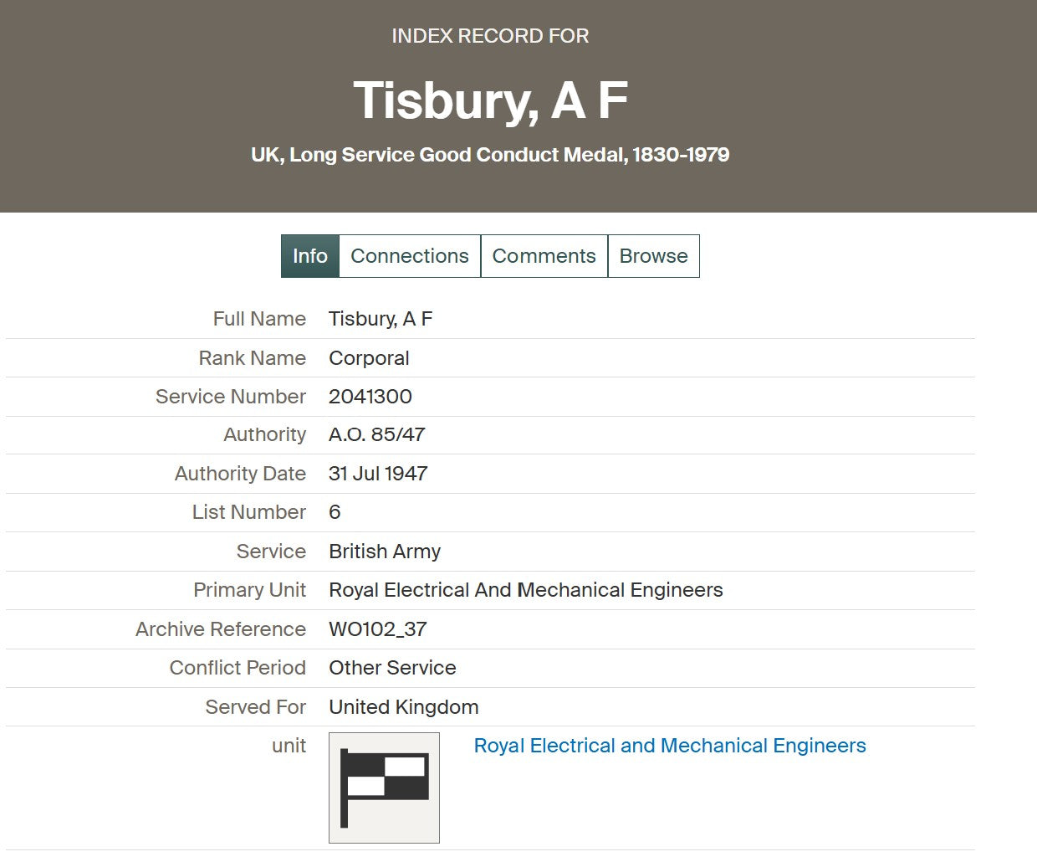The image size is (1037, 862).
Task: Click the INDEX RECORD FOR header text
Action: 490,36
